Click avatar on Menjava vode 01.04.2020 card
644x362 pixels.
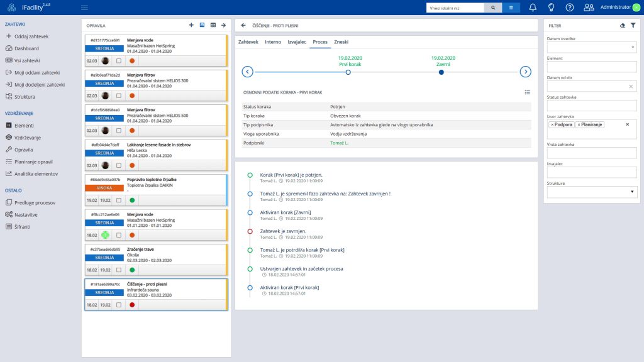click(x=105, y=61)
